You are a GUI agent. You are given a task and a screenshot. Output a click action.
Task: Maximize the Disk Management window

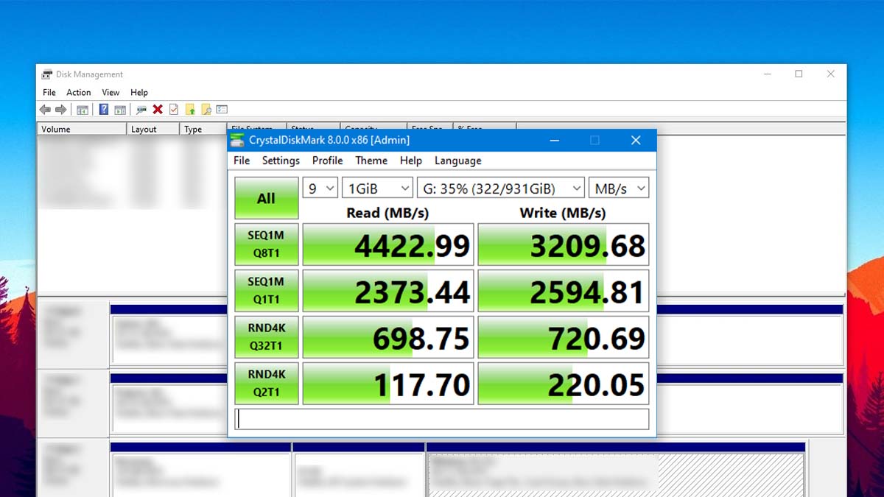click(x=799, y=74)
